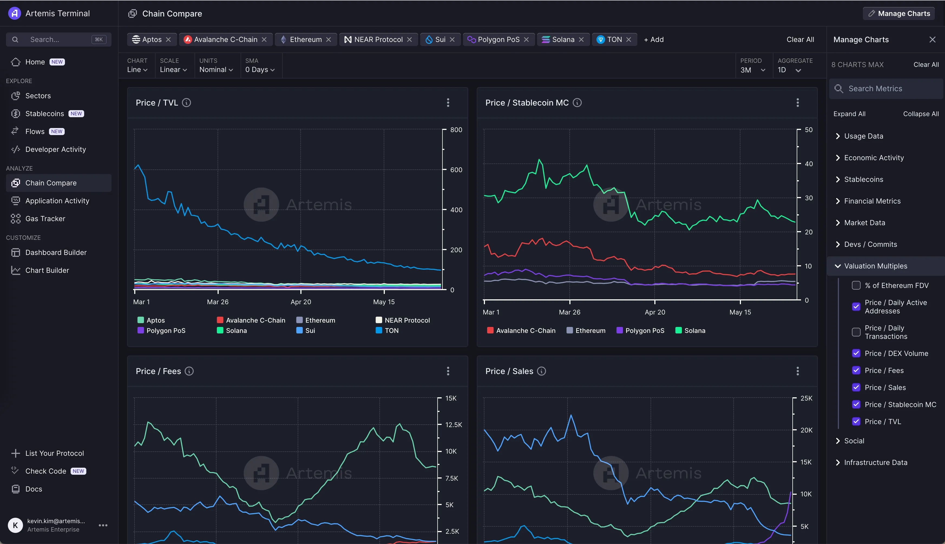945x544 pixels.
Task: Click the Price / Fees info icon
Action: 189,371
